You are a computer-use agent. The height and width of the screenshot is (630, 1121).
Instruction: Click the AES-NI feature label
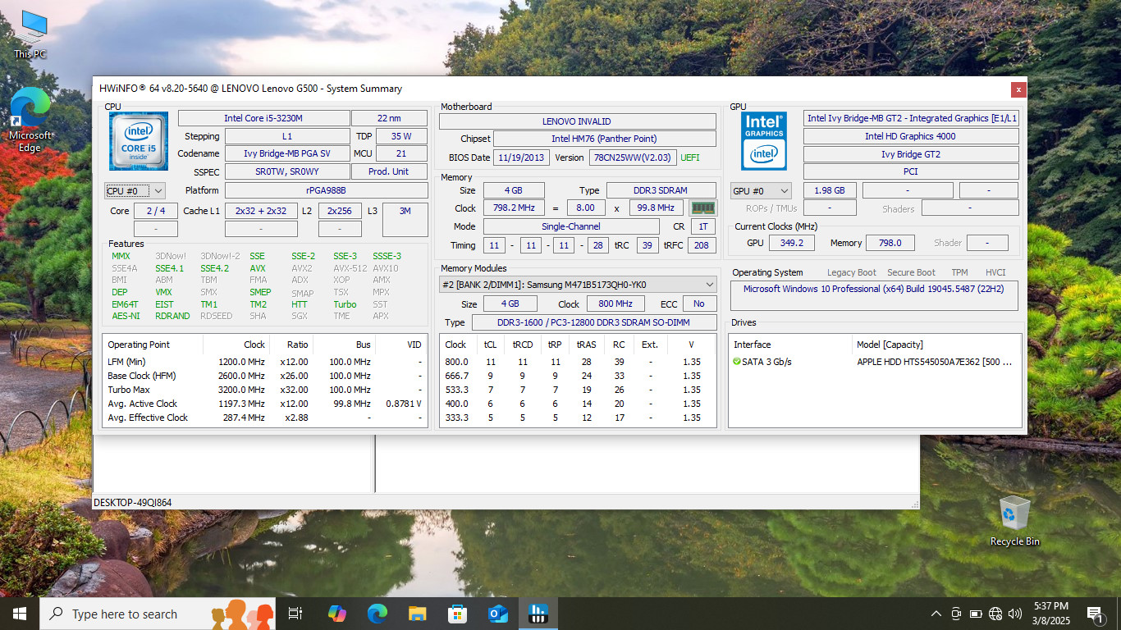pyautogui.click(x=126, y=316)
